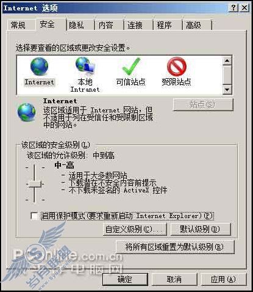Enable the 启用保护模式 checkbox
Screen dimensions: 253x292
[34, 216]
